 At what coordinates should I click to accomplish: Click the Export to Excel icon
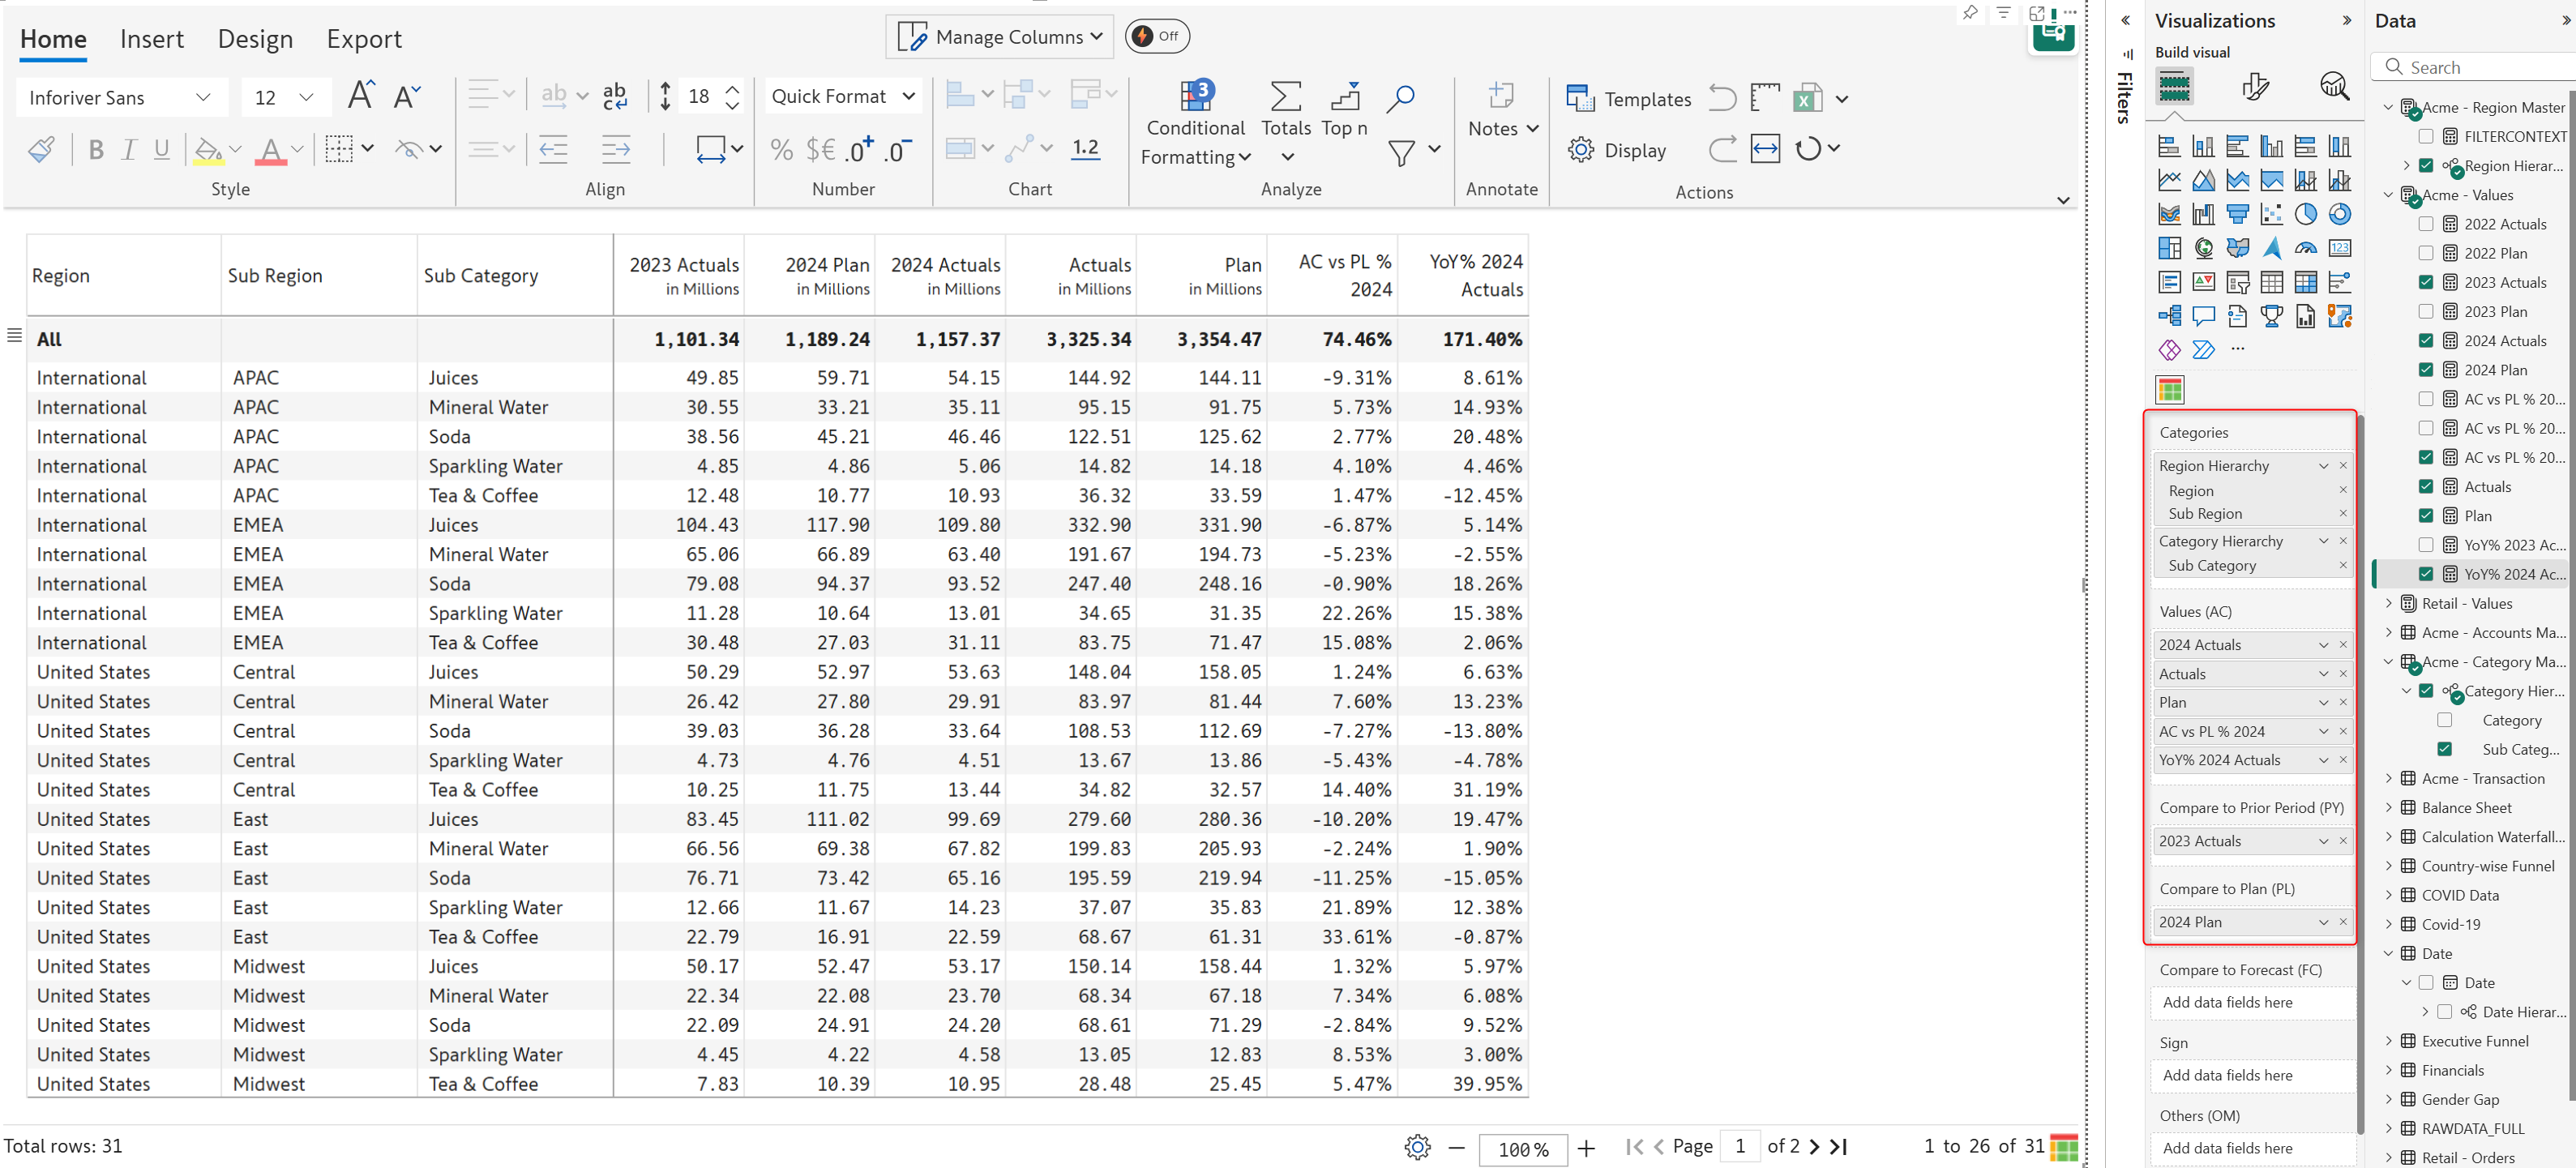tap(1806, 98)
